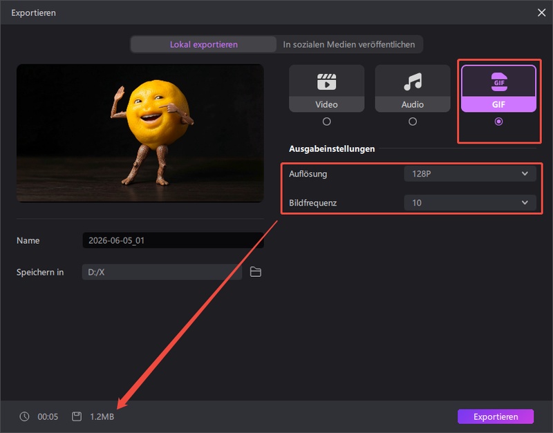553x433 pixels.
Task: Click the Name label
Action: [x=28, y=240]
